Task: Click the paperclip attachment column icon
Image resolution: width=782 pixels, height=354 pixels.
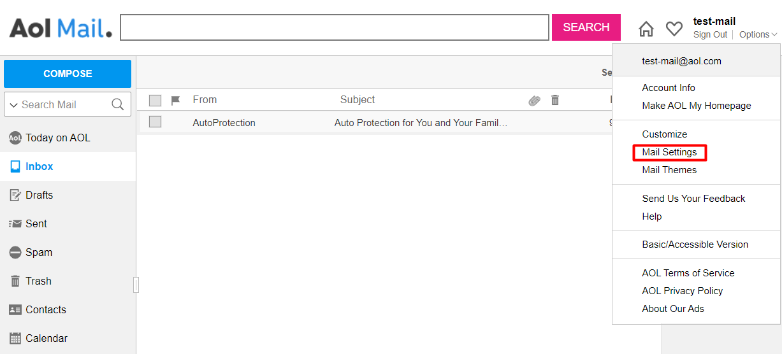Action: coord(534,100)
